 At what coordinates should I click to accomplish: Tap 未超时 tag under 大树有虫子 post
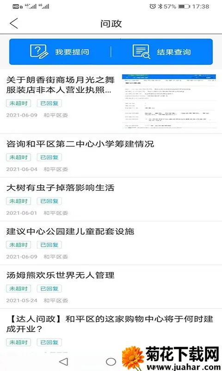18,201
